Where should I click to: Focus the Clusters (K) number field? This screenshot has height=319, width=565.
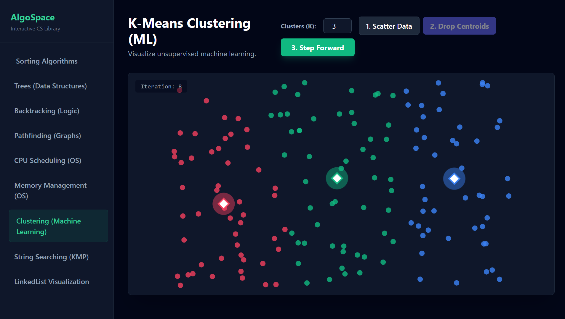337,26
